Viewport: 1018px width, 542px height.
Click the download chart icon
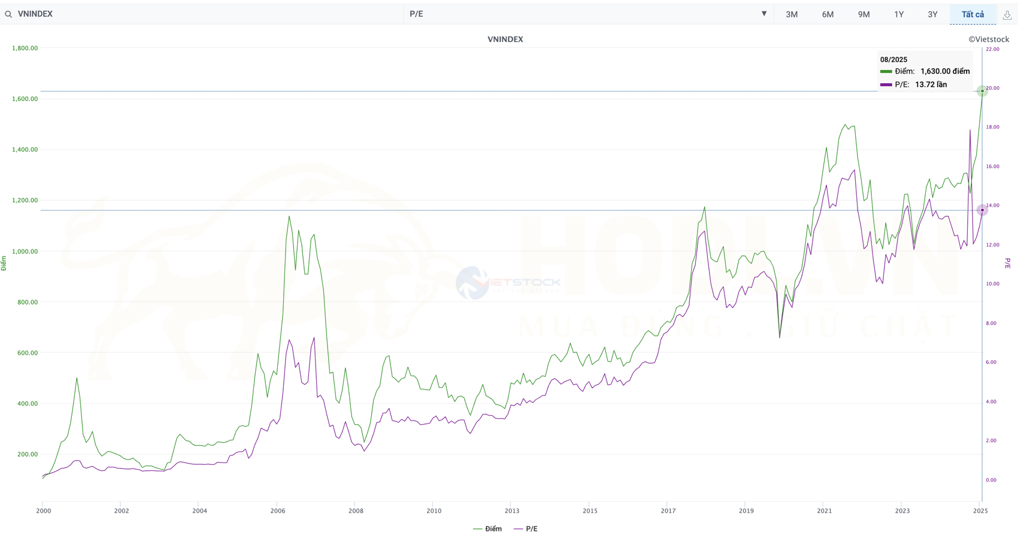(1007, 15)
